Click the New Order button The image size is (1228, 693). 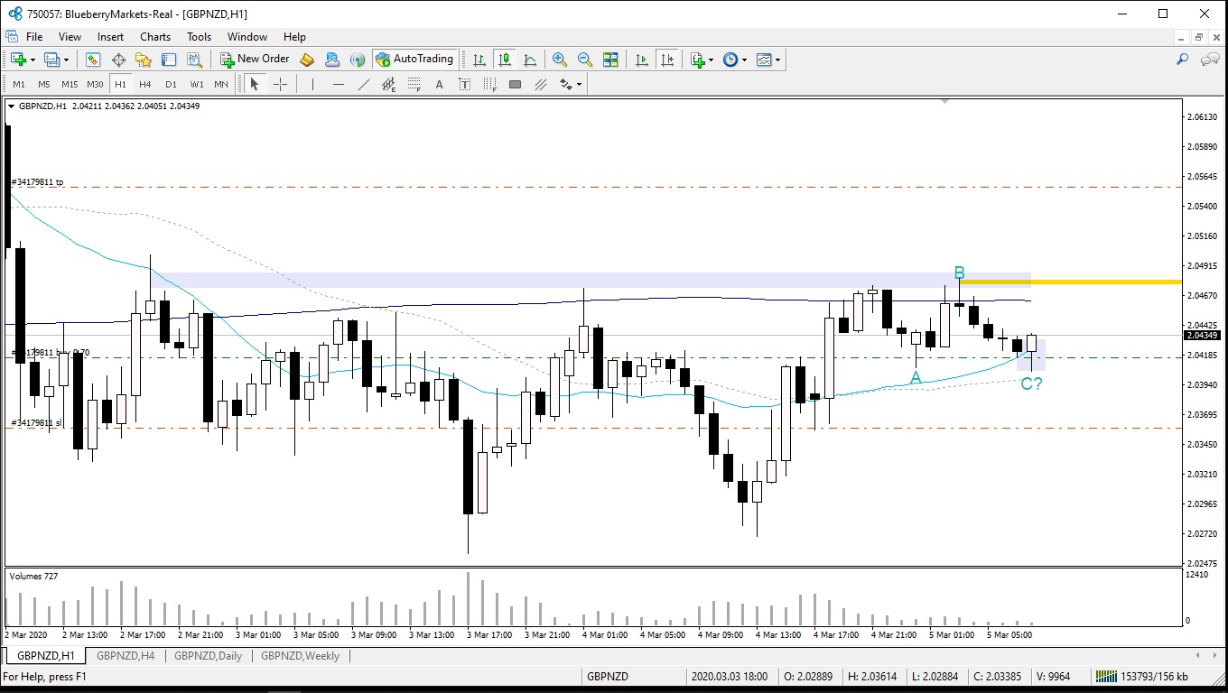(x=255, y=60)
